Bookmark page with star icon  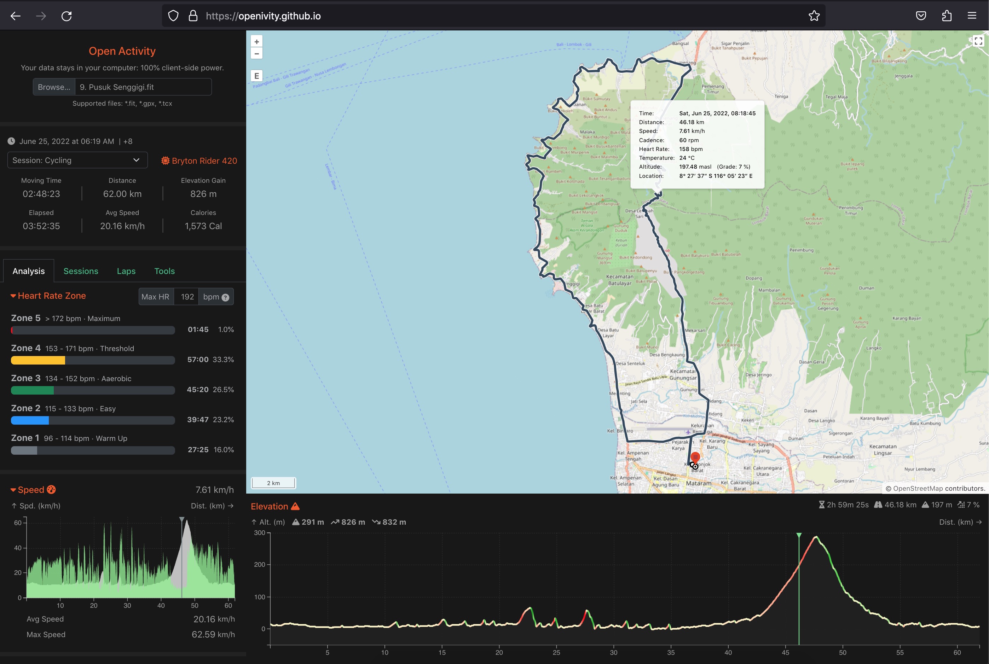(814, 16)
